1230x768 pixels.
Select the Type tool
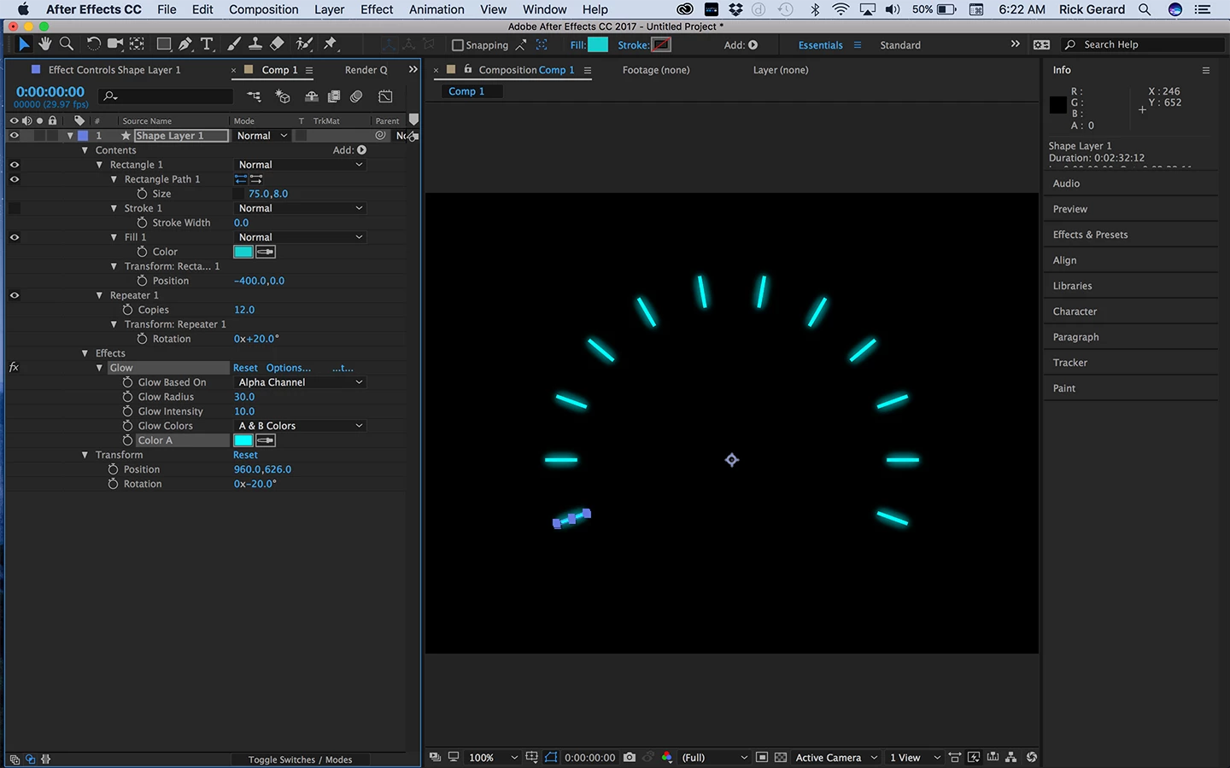click(207, 44)
